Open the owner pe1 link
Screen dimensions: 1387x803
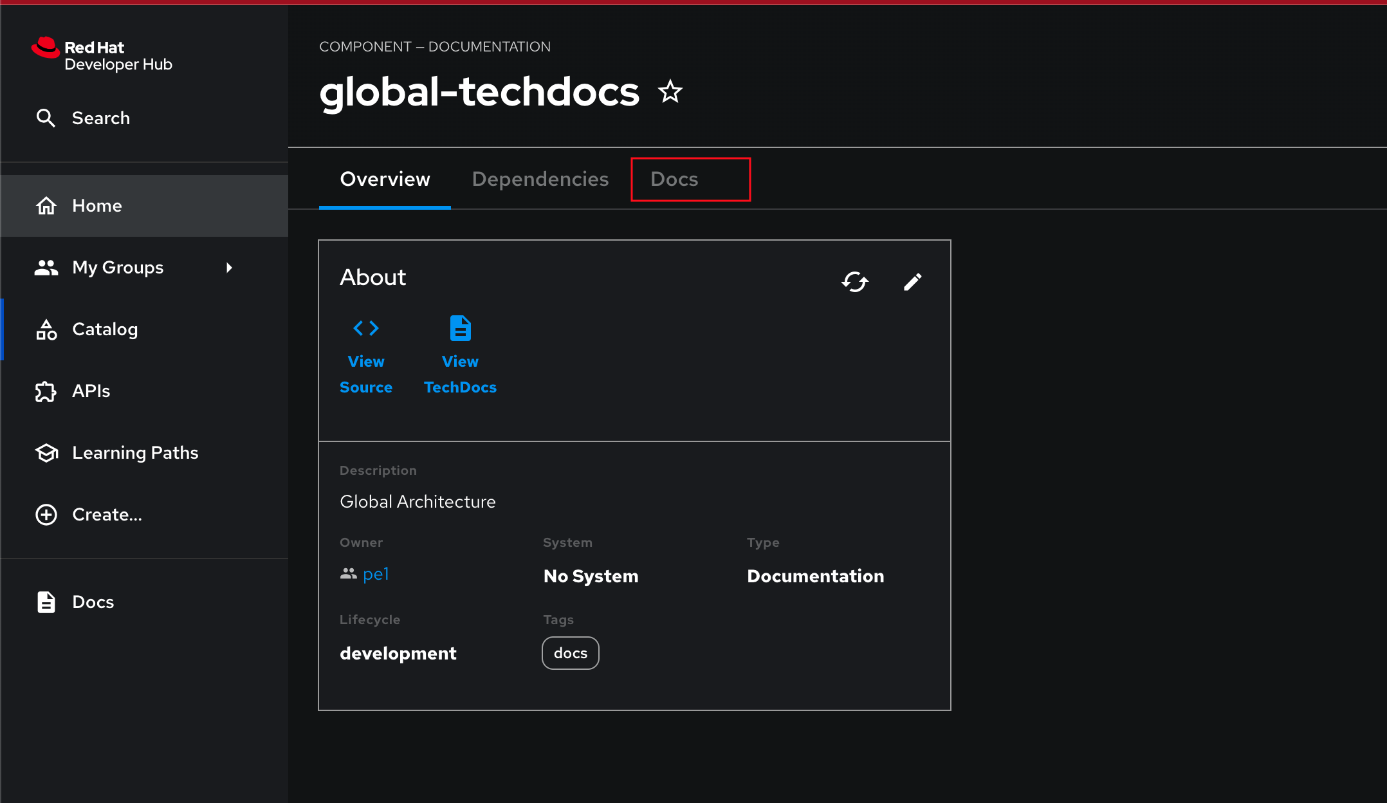tap(376, 574)
